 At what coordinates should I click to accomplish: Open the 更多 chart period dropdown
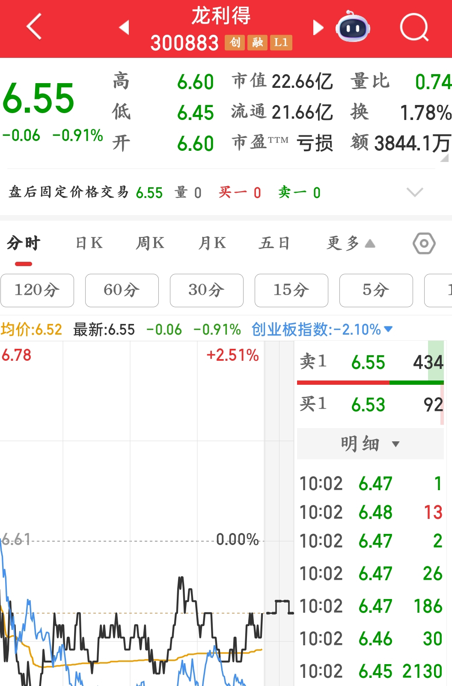point(351,243)
